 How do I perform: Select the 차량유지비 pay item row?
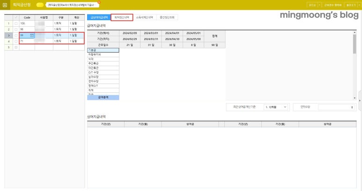[103, 54]
